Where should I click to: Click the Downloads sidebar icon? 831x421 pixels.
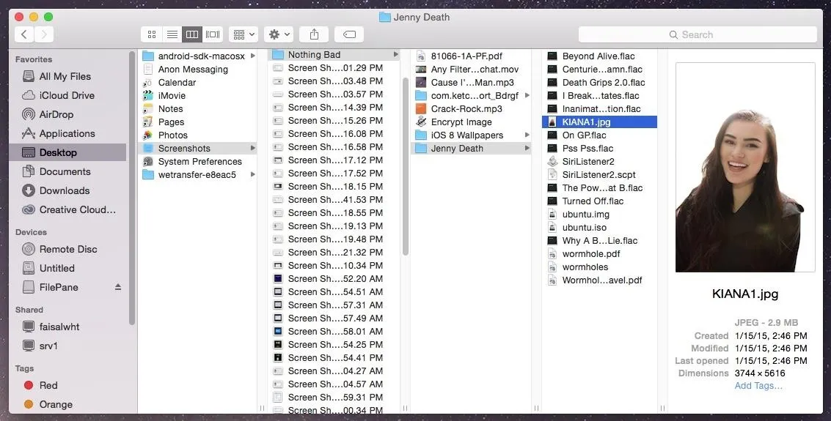tap(29, 190)
